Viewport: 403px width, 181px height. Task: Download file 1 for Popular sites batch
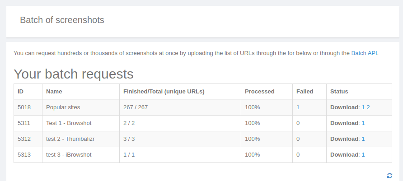coord(363,107)
